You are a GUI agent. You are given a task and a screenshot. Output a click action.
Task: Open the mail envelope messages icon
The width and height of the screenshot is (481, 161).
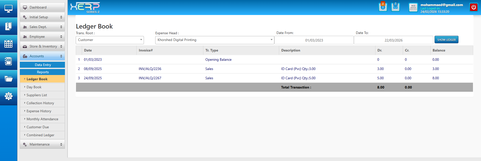click(x=395, y=7)
